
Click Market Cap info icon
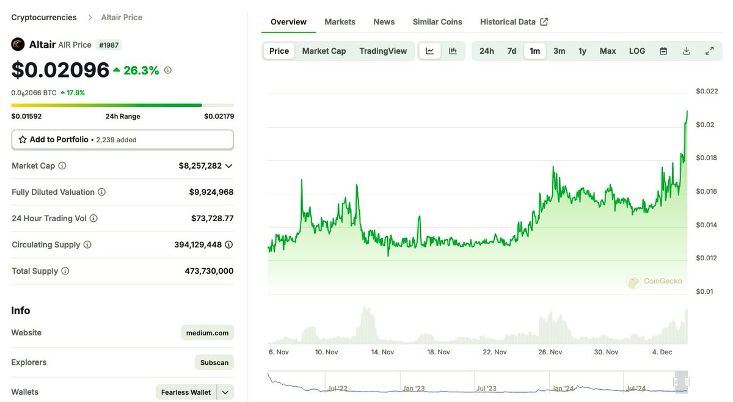[62, 166]
